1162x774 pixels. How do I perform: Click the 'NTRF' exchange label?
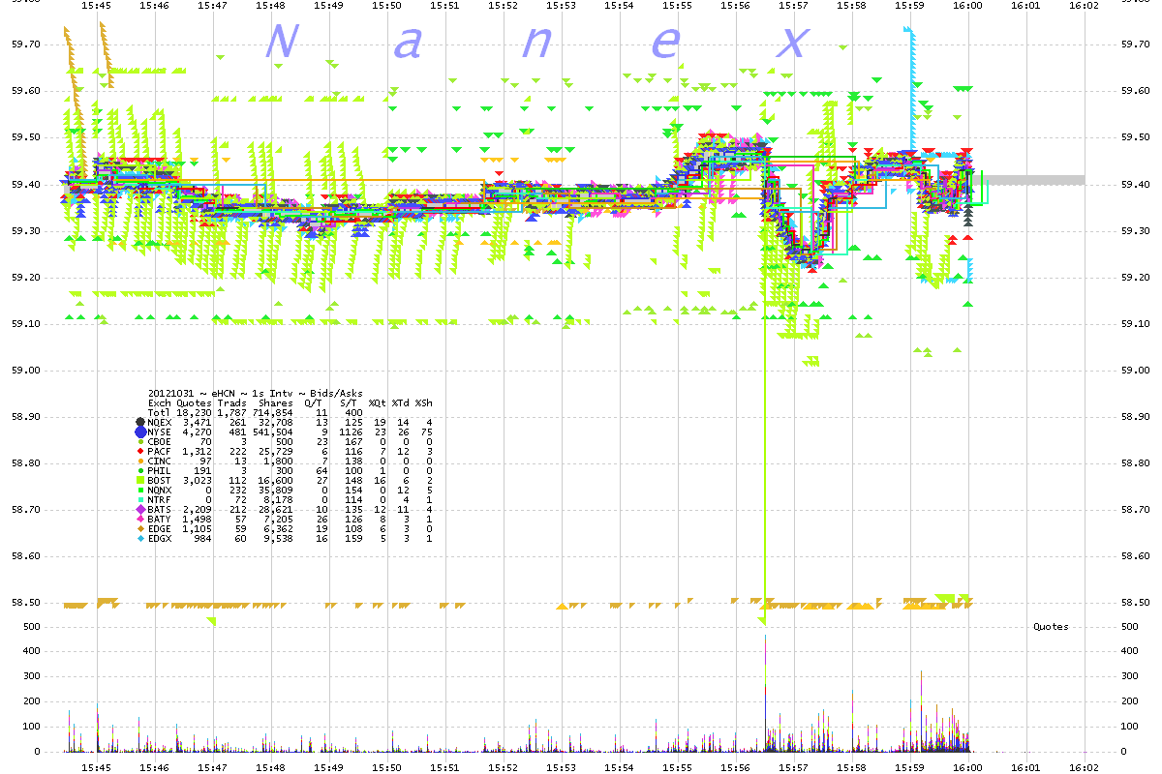pos(160,499)
